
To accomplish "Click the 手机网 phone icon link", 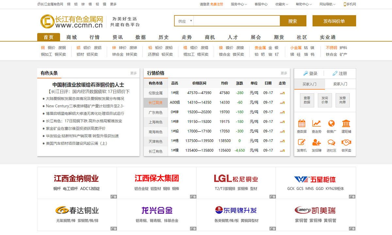I will pos(350,4).
